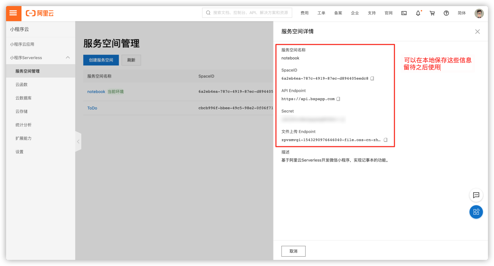Image resolution: width=494 pixels, height=266 pixels.
Task: Open the user avatar menu
Action: click(479, 13)
